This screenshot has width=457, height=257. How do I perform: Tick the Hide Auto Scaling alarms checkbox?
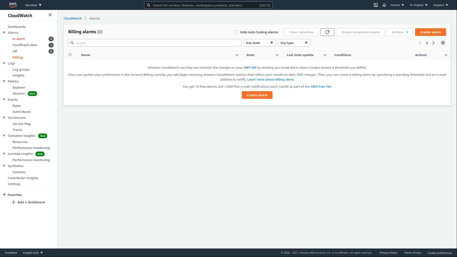click(237, 32)
